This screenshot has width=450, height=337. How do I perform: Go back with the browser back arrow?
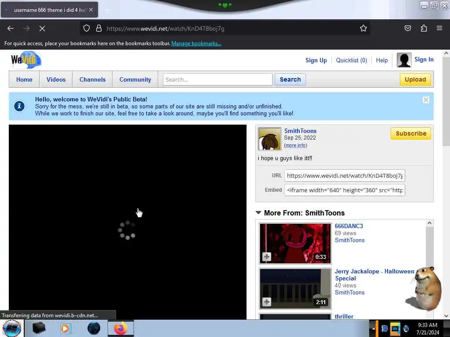pos(11,29)
